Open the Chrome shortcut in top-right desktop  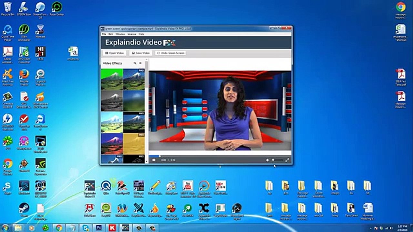click(x=400, y=10)
